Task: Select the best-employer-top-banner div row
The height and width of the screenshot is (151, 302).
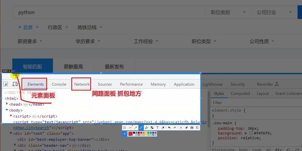Action: point(63,139)
